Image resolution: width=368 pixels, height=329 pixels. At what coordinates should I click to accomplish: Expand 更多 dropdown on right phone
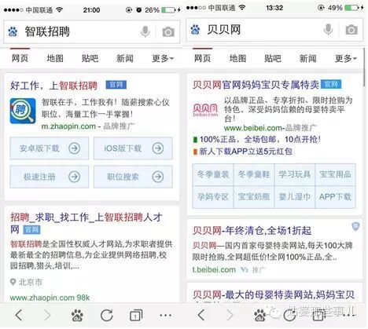click(346, 58)
